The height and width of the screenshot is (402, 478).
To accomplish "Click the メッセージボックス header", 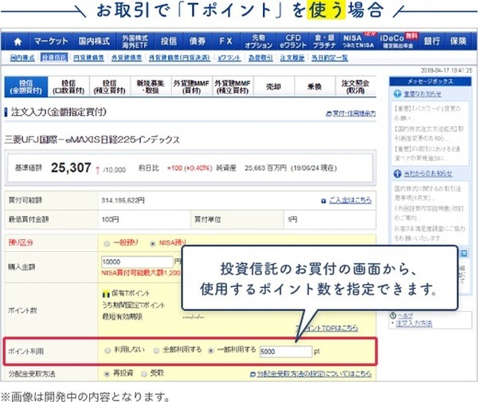I will tap(430, 81).
